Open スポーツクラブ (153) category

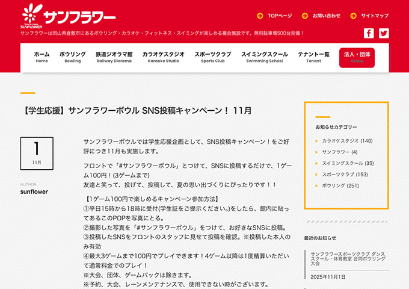[345, 175]
